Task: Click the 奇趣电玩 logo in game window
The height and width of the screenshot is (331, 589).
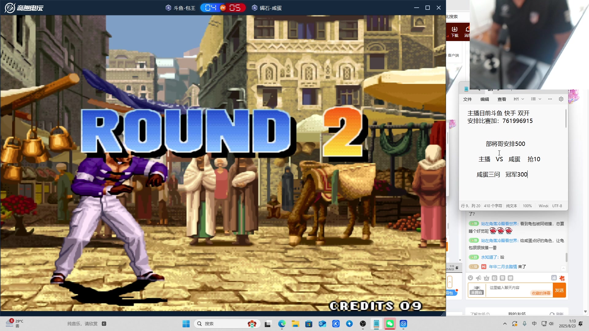Action: pos(24,8)
